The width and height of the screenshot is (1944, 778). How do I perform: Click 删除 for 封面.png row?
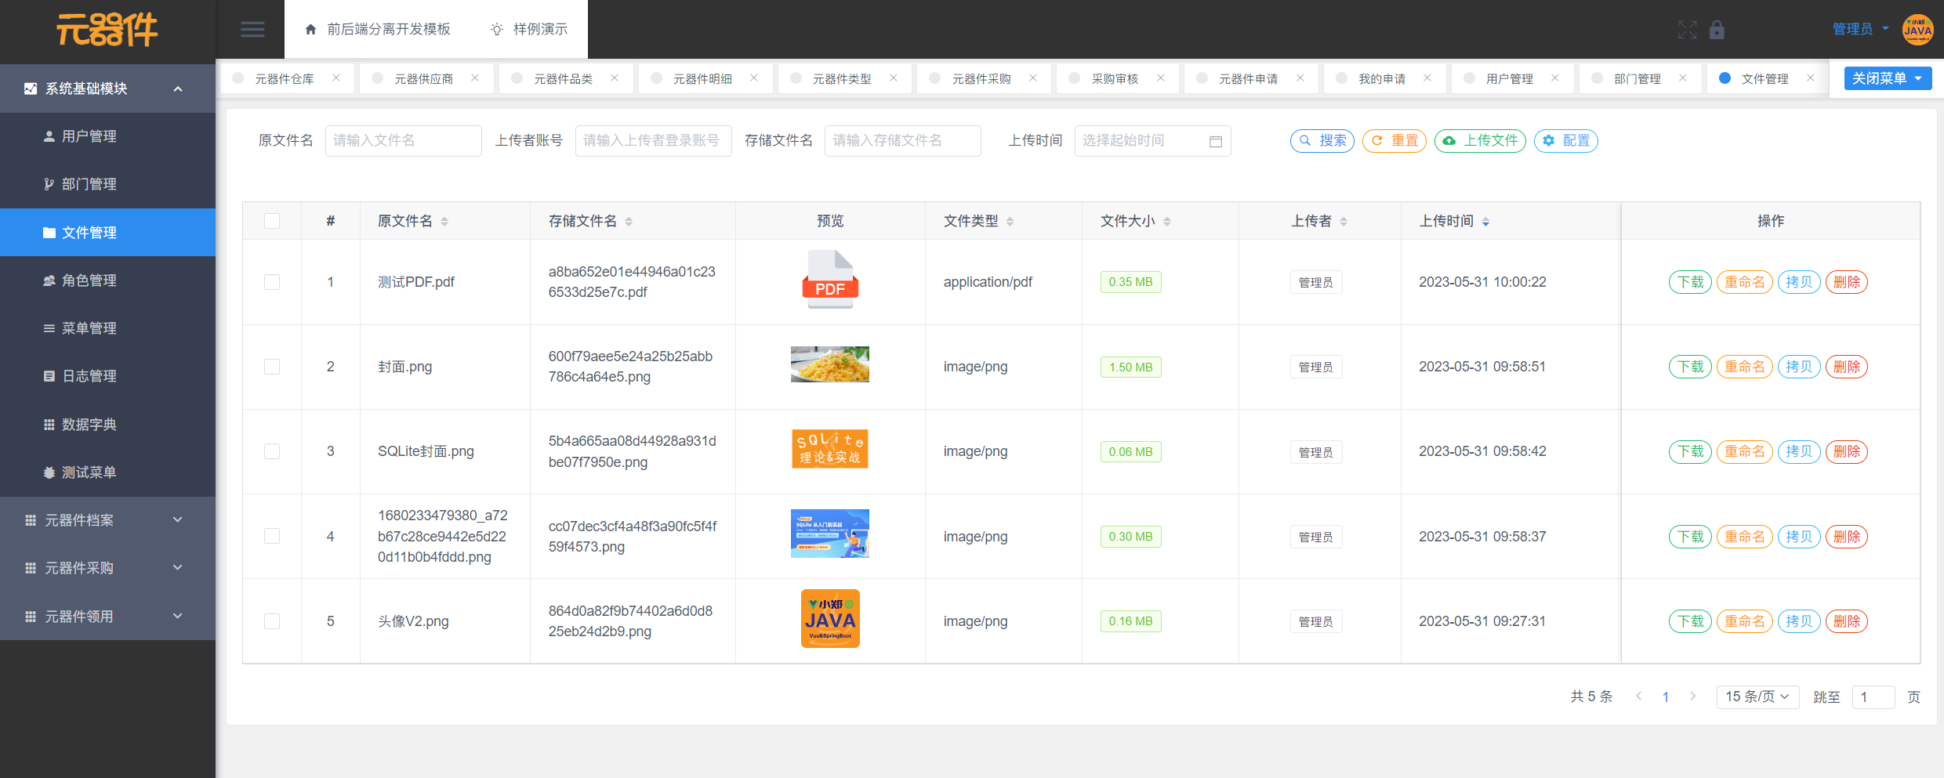(x=1847, y=367)
